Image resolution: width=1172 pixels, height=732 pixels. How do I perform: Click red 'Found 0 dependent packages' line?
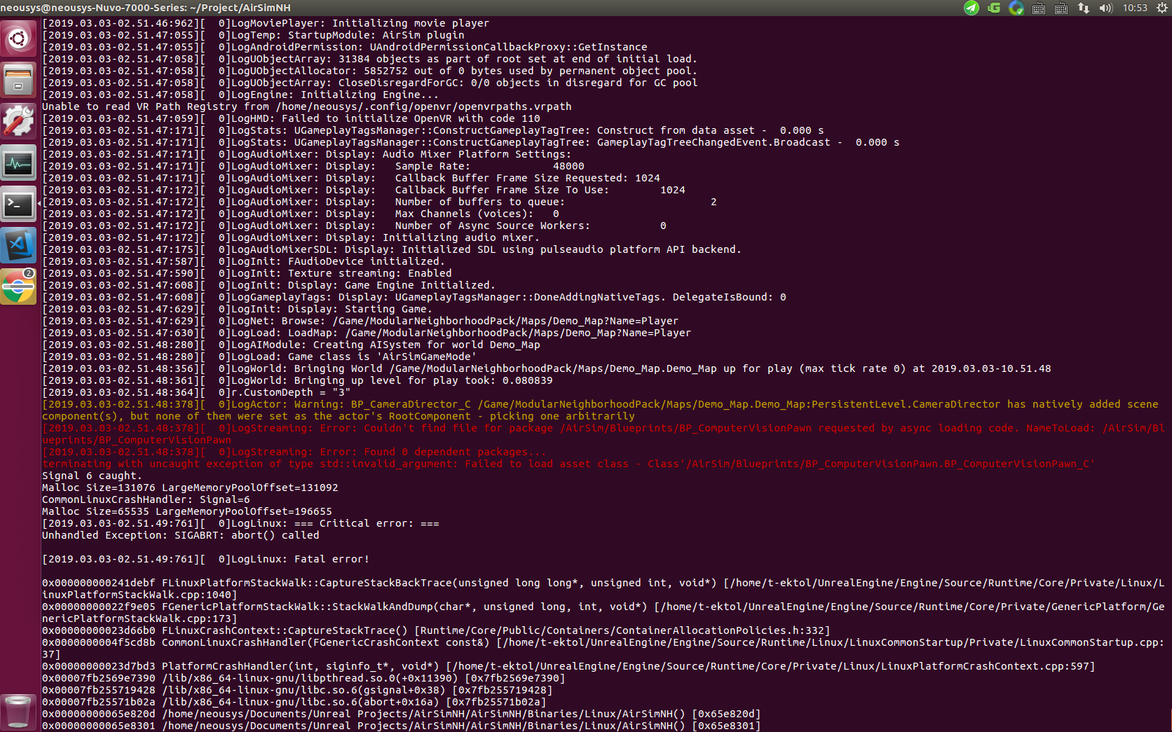(294, 452)
